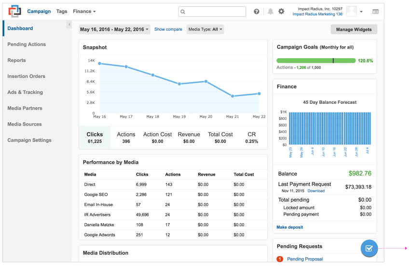Click into the top search field
This screenshot has width=410, height=267.
212,12
